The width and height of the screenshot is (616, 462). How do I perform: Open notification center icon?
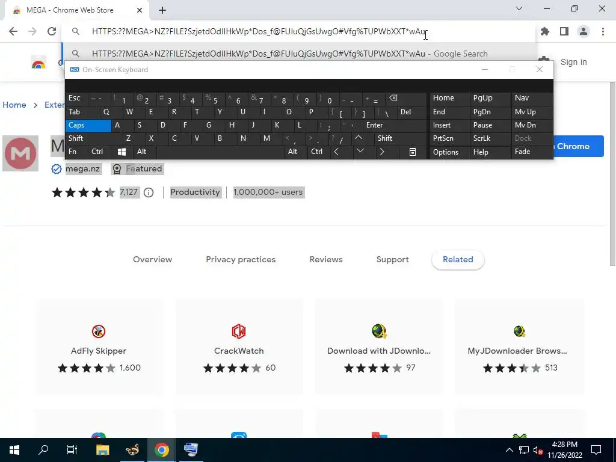596,450
